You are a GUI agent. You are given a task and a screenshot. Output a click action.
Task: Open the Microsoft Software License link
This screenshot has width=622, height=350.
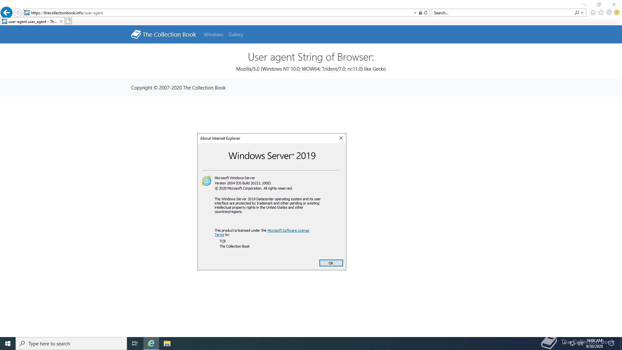coord(288,230)
